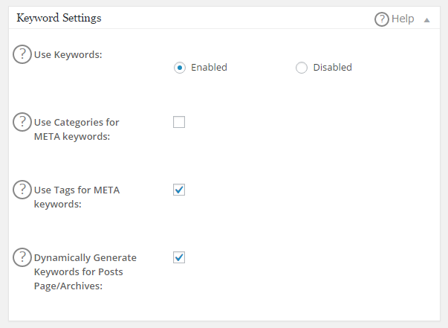Select the Disabled radio button
Screen dimensions: 448x328
[302, 68]
